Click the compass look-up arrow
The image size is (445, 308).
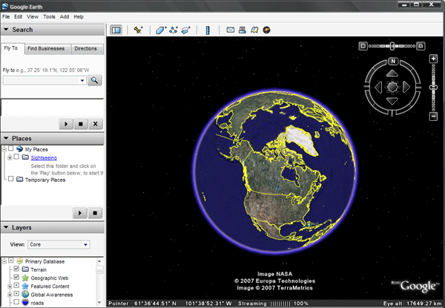coord(392,73)
